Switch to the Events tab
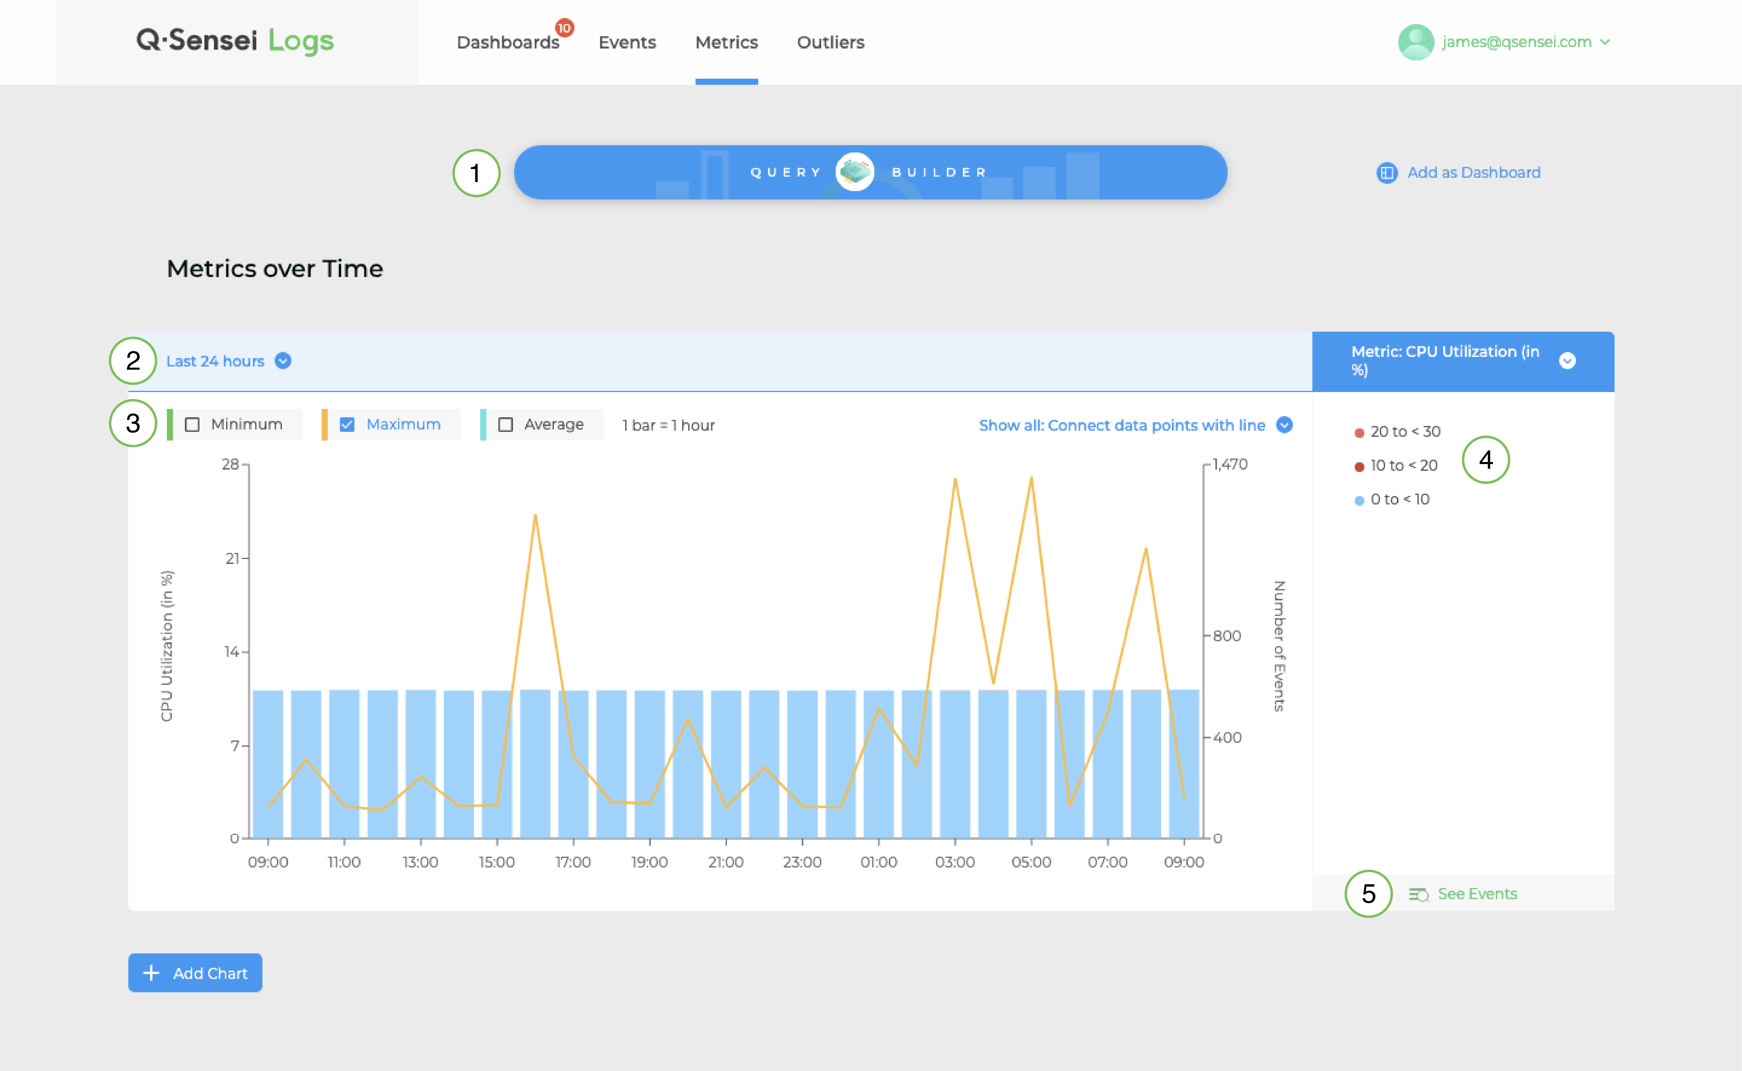 click(627, 42)
